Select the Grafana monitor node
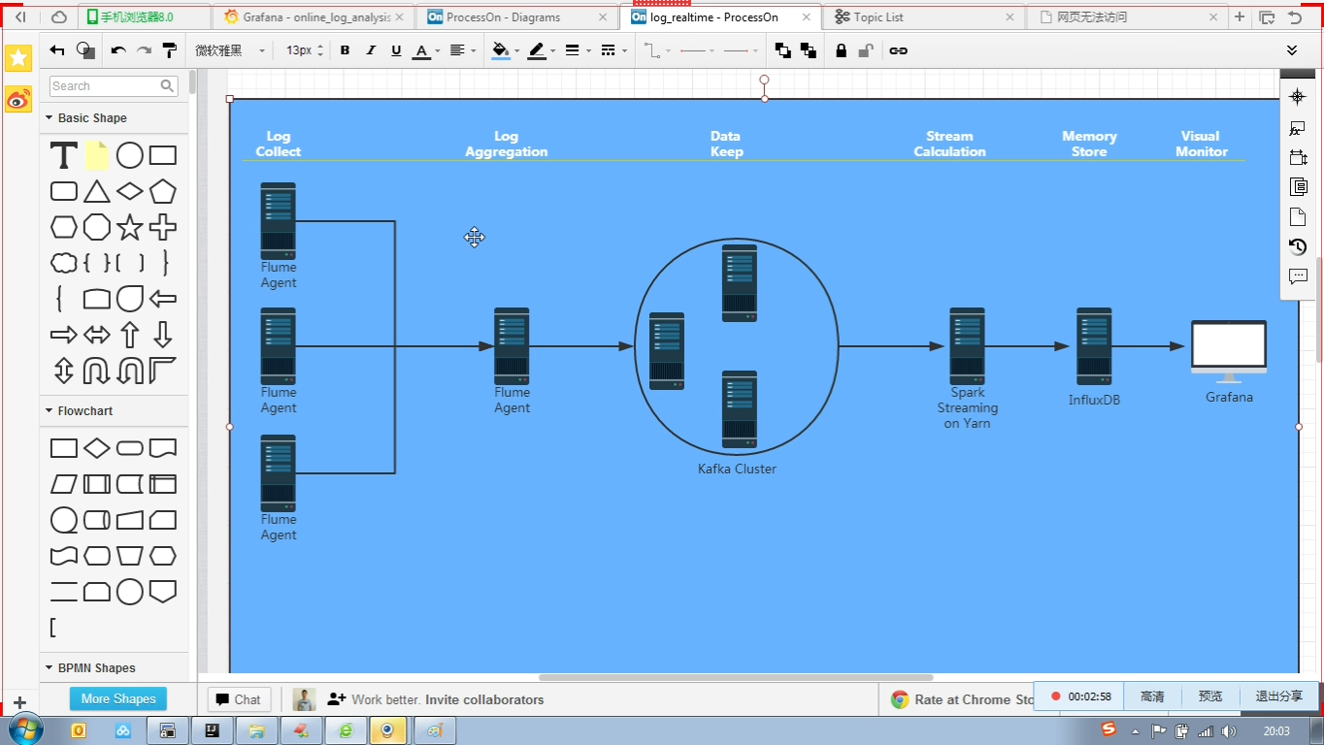1324x745 pixels. pyautogui.click(x=1229, y=351)
